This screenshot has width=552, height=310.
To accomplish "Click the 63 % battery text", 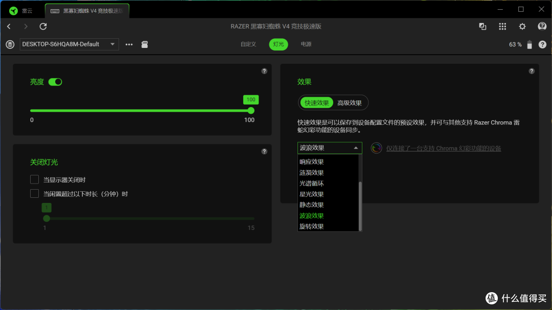I will 515,44.
